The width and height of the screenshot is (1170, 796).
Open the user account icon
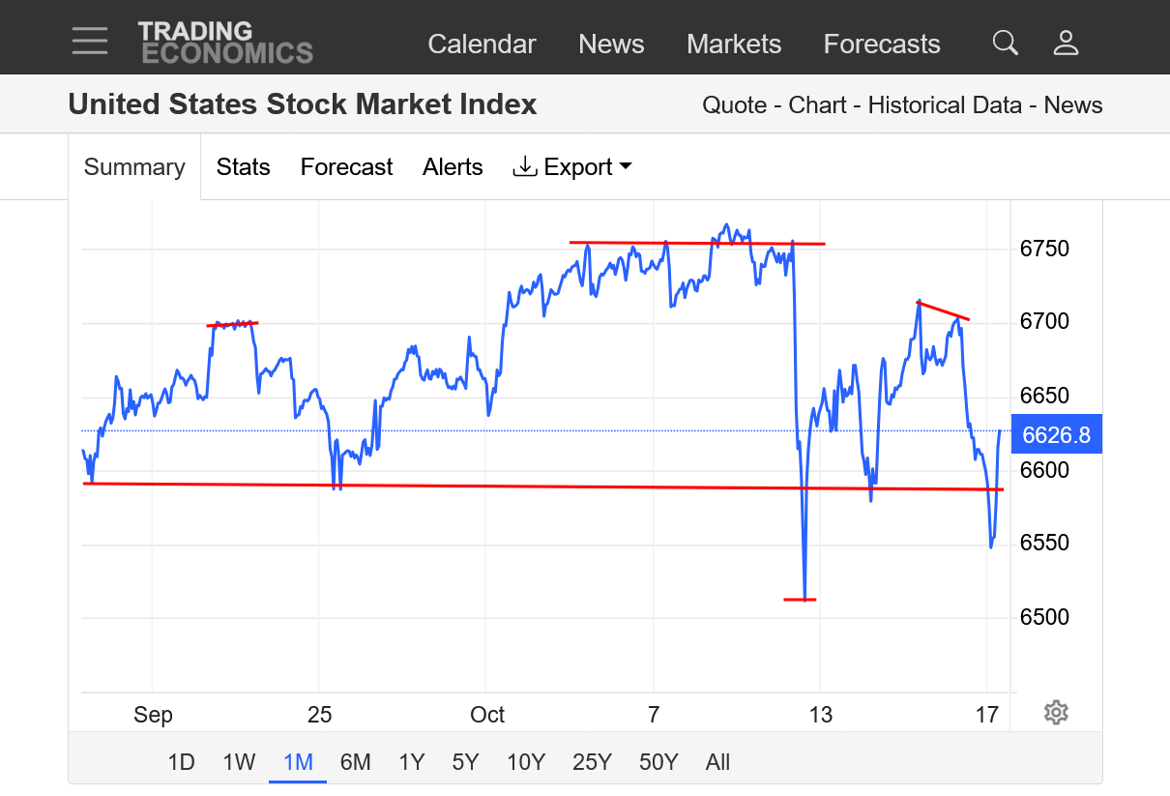1066,43
